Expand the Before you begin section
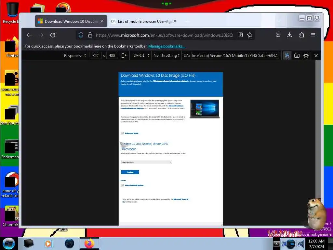Viewport: 333px width, 250px height. tap(129, 133)
